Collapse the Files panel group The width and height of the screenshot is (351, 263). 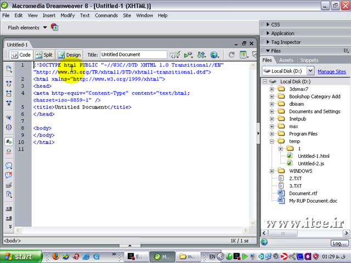pyautogui.click(x=268, y=51)
